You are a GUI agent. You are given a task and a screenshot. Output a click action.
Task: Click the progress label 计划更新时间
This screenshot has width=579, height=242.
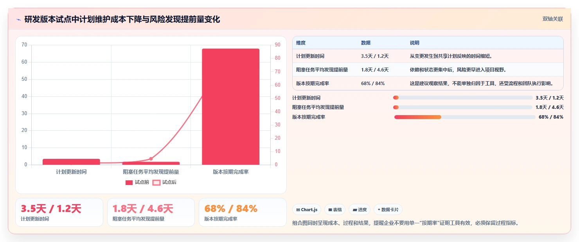click(306, 98)
